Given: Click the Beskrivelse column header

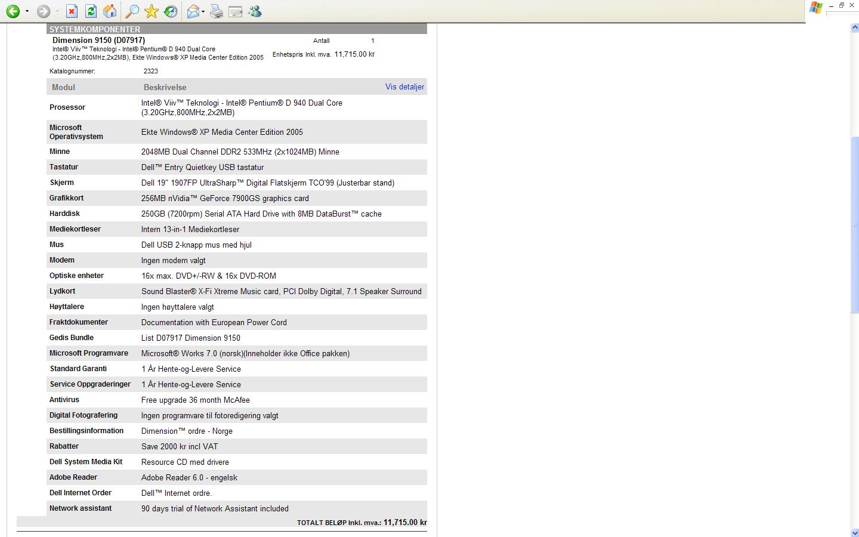Looking at the screenshot, I should click(x=165, y=87).
